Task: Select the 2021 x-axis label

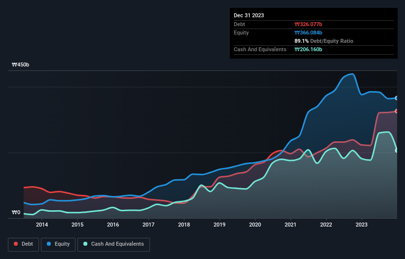Action: click(291, 225)
